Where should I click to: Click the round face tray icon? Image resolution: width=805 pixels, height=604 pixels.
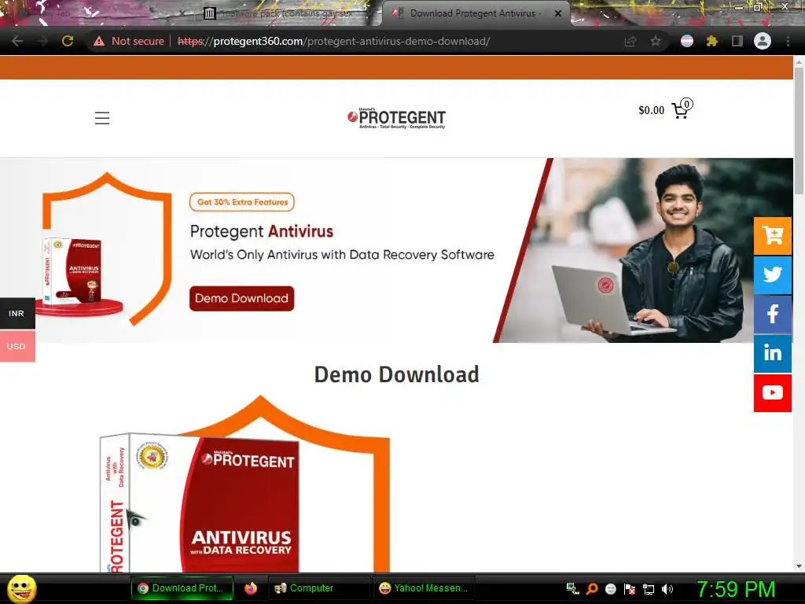610,589
